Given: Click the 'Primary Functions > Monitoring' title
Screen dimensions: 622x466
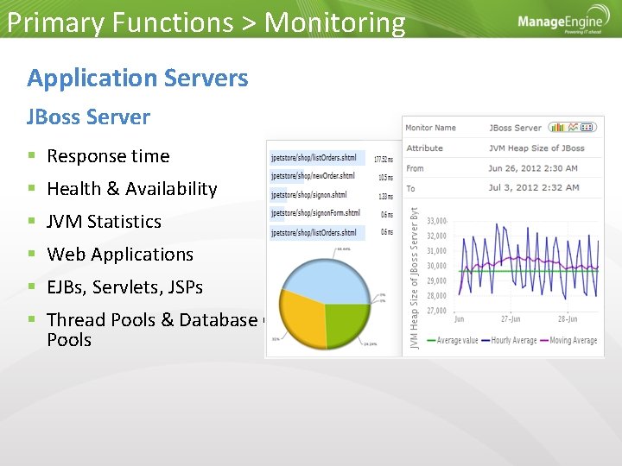Looking at the screenshot, I should tap(206, 22).
